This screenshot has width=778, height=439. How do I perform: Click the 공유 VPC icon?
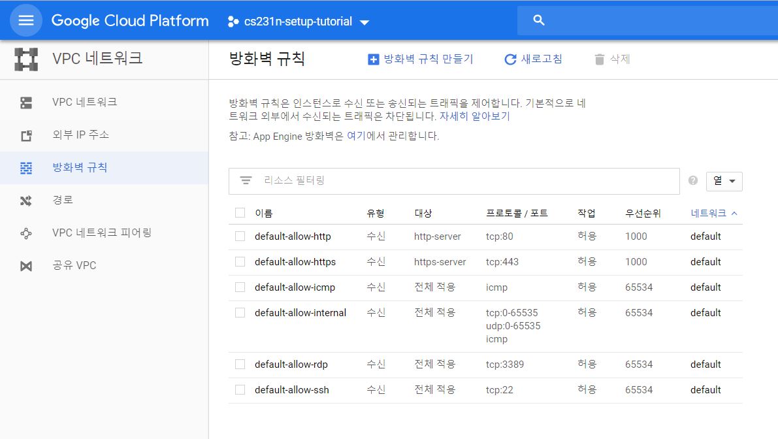tap(26, 266)
